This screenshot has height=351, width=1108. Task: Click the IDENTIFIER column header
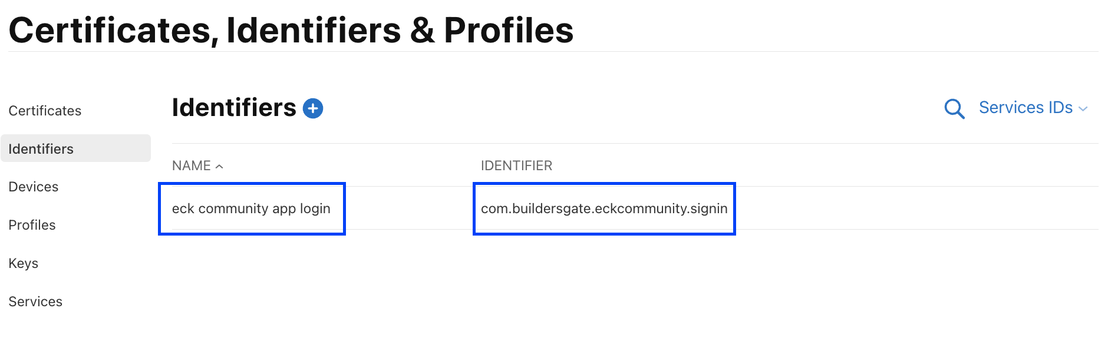coord(516,166)
